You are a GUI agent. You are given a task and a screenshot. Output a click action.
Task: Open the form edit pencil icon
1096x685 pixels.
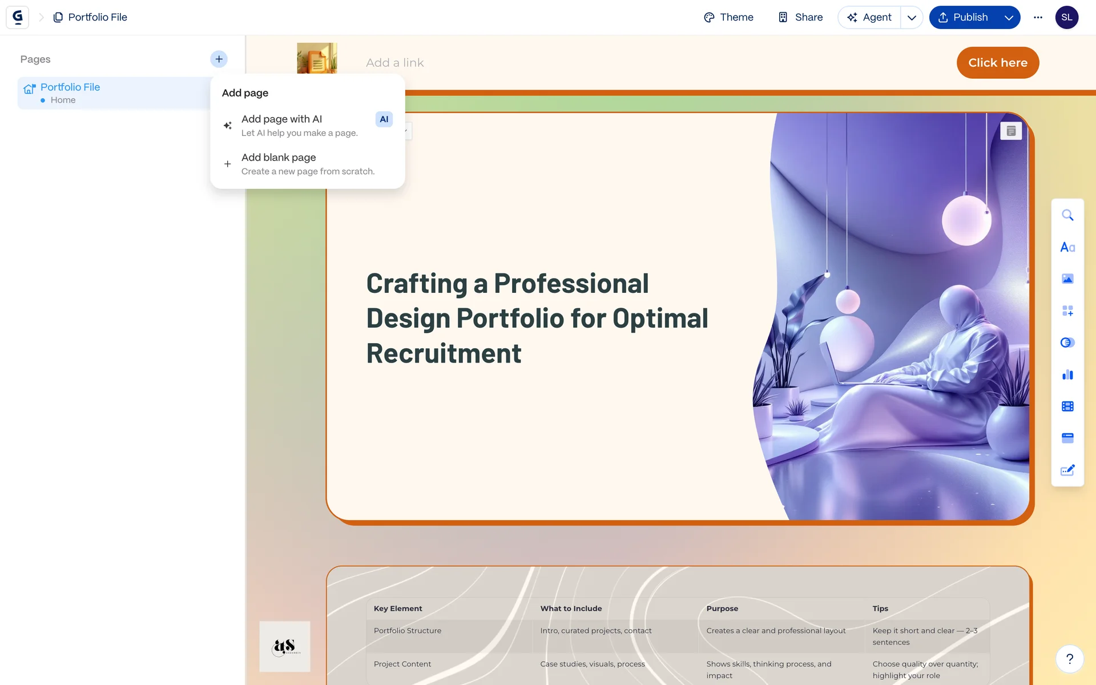pyautogui.click(x=1067, y=470)
